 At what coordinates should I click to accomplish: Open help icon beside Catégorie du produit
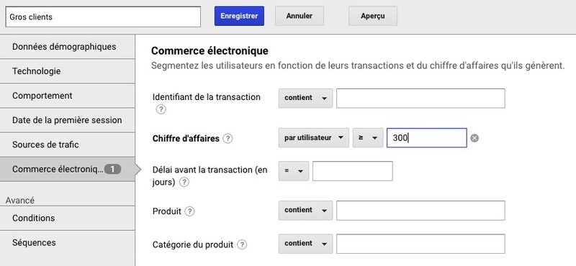coord(242,244)
